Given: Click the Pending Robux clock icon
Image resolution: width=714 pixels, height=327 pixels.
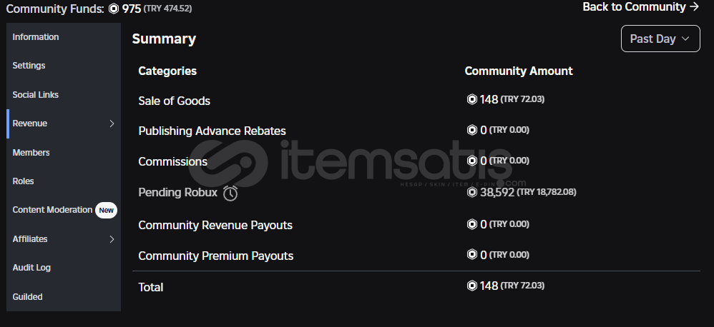Looking at the screenshot, I should [x=230, y=193].
